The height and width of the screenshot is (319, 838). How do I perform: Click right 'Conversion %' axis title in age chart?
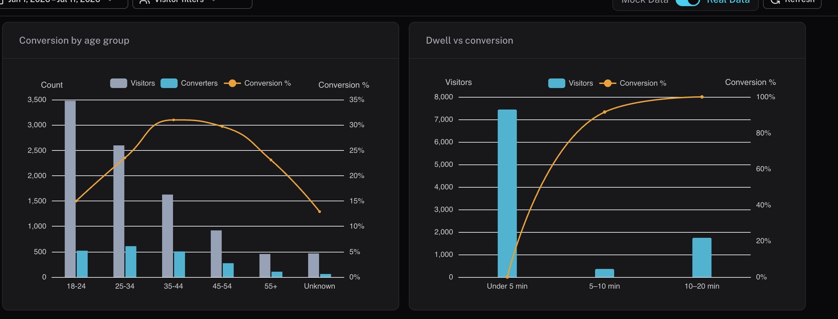tap(344, 85)
